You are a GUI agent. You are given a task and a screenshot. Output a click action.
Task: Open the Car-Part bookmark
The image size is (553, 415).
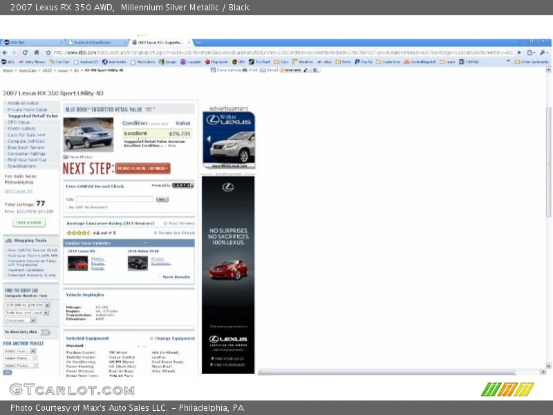pyautogui.click(x=59, y=62)
